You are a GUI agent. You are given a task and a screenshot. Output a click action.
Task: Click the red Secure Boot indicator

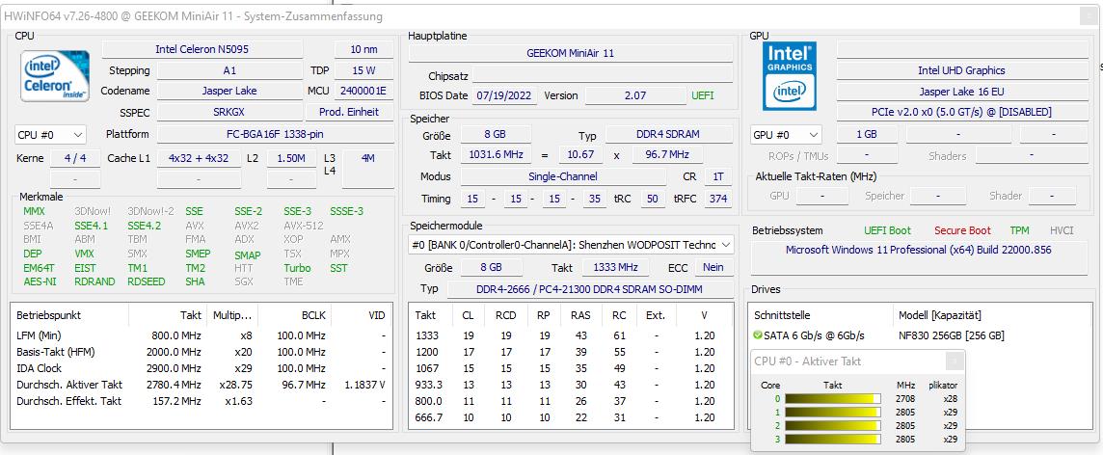click(962, 230)
